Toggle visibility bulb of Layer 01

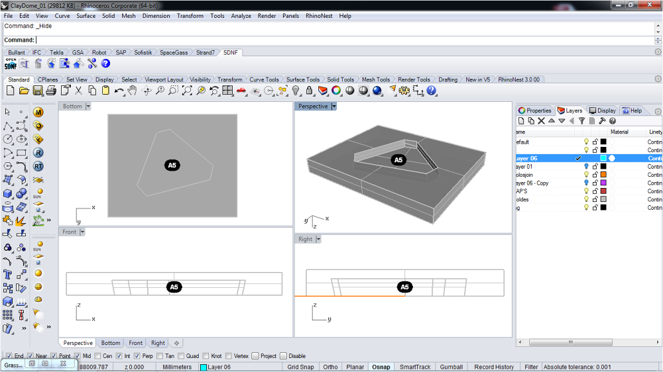[x=586, y=167]
